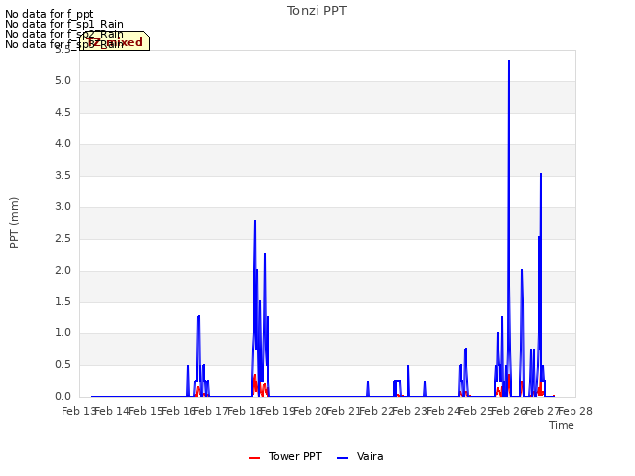This screenshot has width=635, height=476.
Task: Click the 1.5 y-axis tick label
Action: pos(63,301)
